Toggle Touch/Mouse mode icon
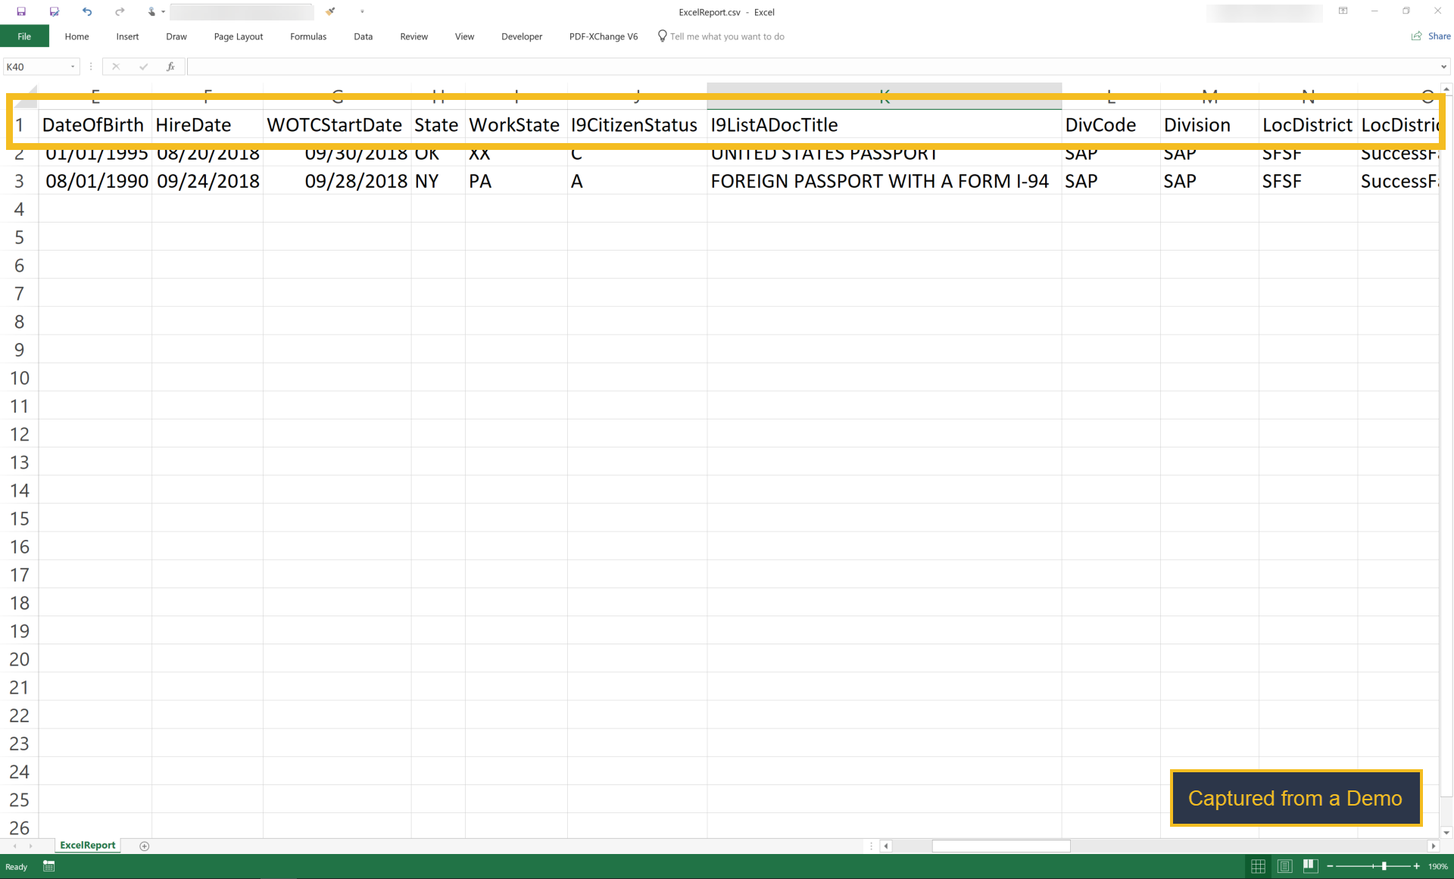The image size is (1454, 879). pyautogui.click(x=151, y=11)
